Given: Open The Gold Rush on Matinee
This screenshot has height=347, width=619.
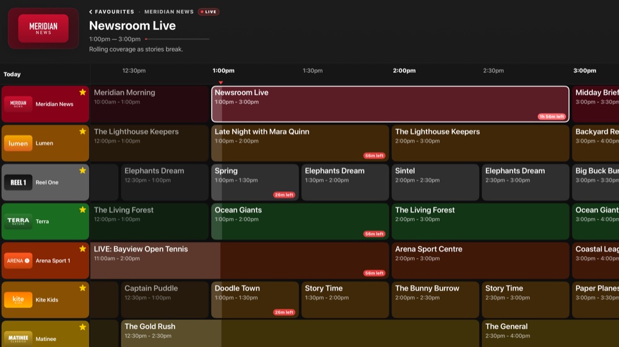Looking at the screenshot, I should point(300,333).
